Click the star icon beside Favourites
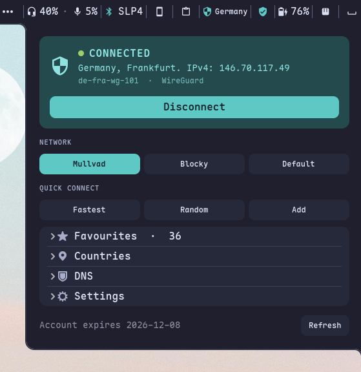The height and width of the screenshot is (372, 361). point(63,236)
